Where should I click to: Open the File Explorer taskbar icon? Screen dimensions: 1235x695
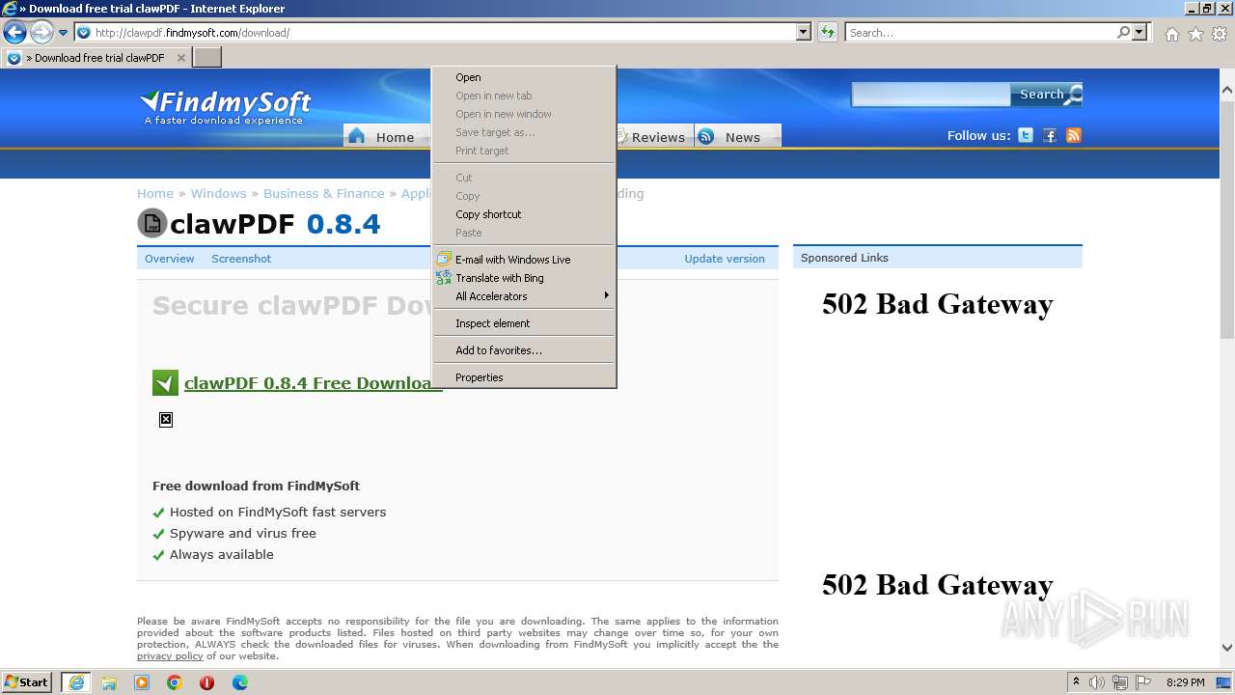point(109,682)
